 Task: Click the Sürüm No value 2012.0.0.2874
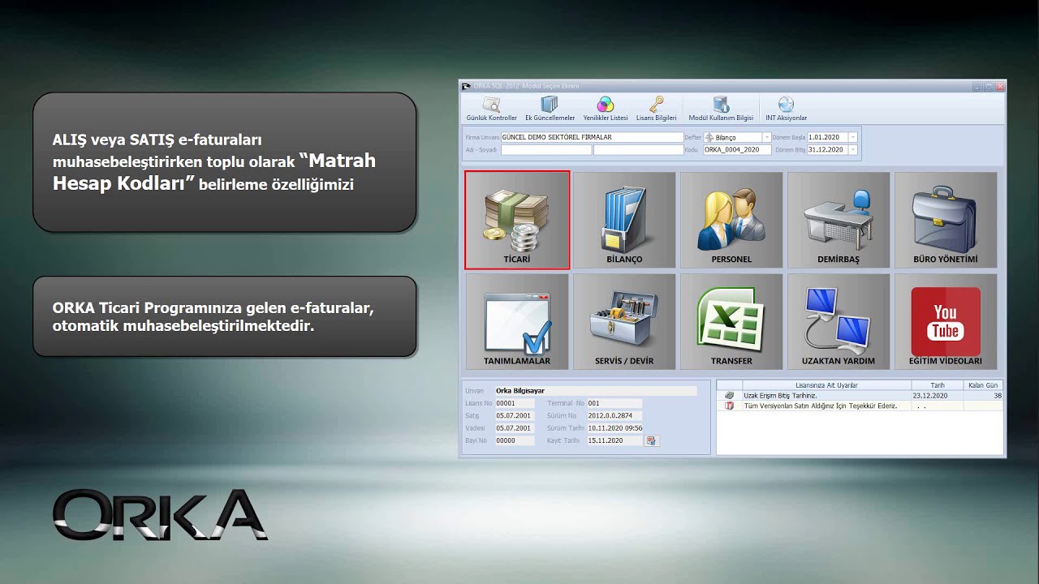coord(614,415)
